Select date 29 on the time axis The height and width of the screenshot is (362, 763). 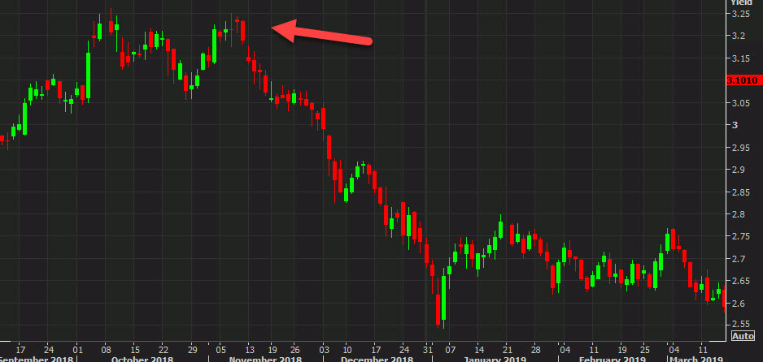point(191,349)
